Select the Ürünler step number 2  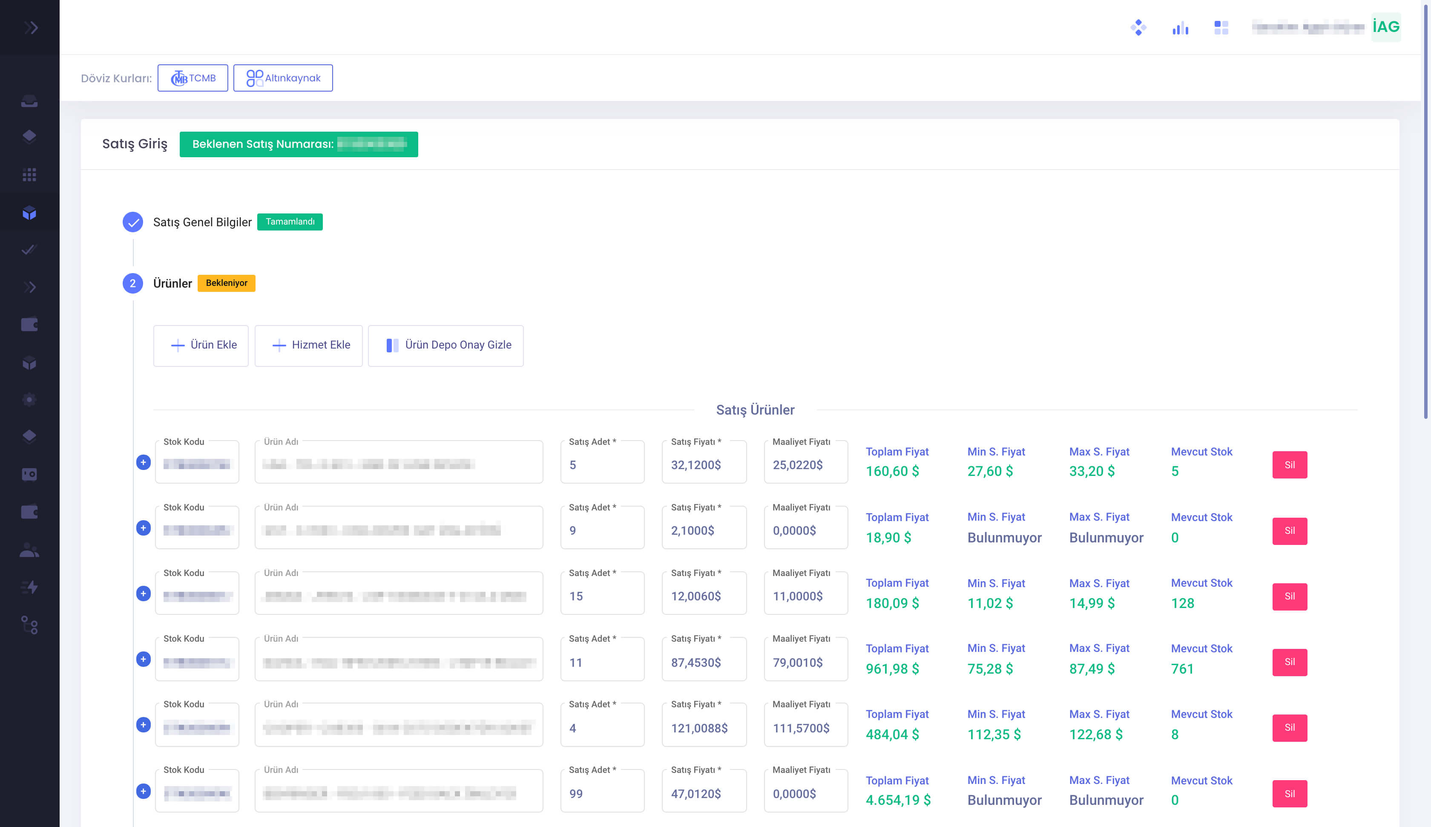pyautogui.click(x=133, y=283)
